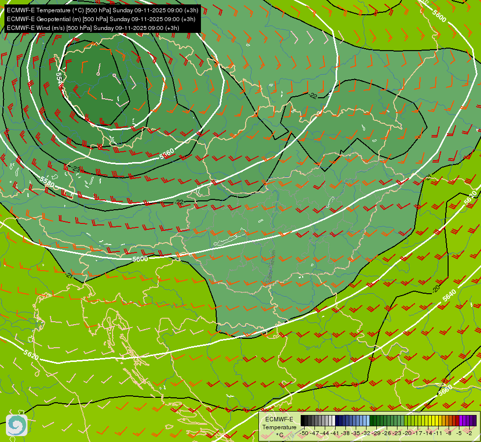Click the -44 value in the legend

(x=325, y=433)
